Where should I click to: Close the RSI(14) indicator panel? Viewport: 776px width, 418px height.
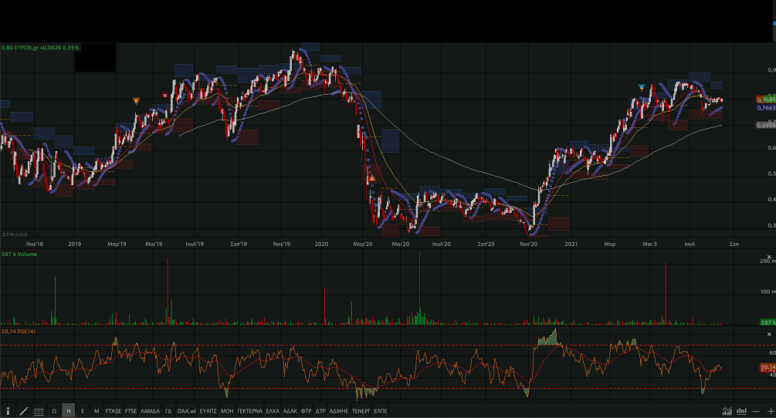(769, 333)
